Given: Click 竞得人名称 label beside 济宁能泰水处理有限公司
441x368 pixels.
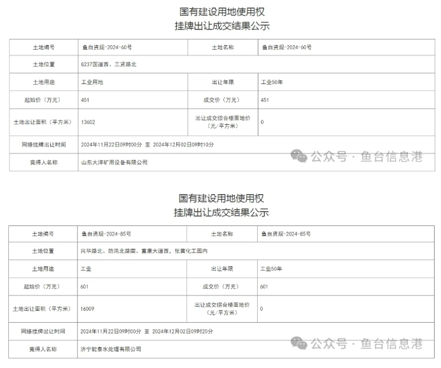Looking at the screenshot, I should click(x=43, y=349).
